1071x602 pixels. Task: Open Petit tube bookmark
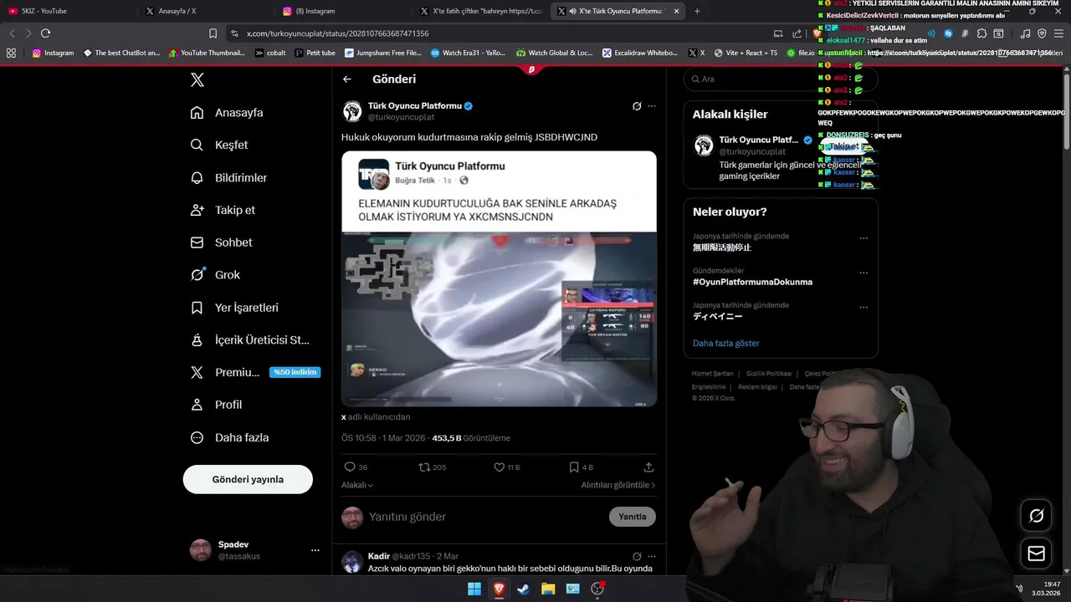(315, 53)
